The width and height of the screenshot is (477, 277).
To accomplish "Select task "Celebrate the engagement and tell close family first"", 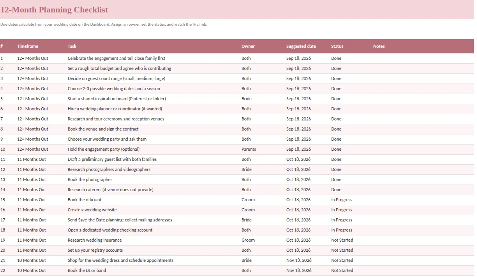I will pyautogui.click(x=117, y=58).
